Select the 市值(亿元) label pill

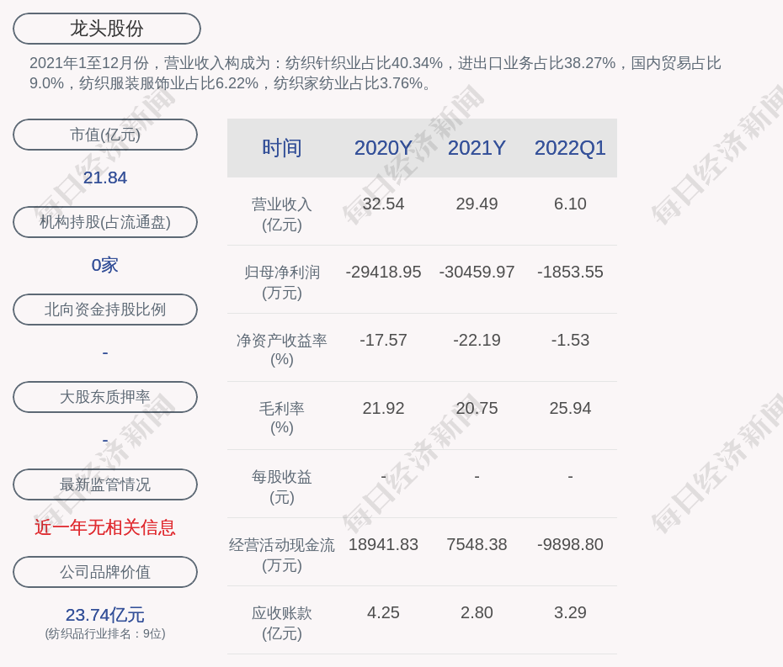[x=105, y=135]
